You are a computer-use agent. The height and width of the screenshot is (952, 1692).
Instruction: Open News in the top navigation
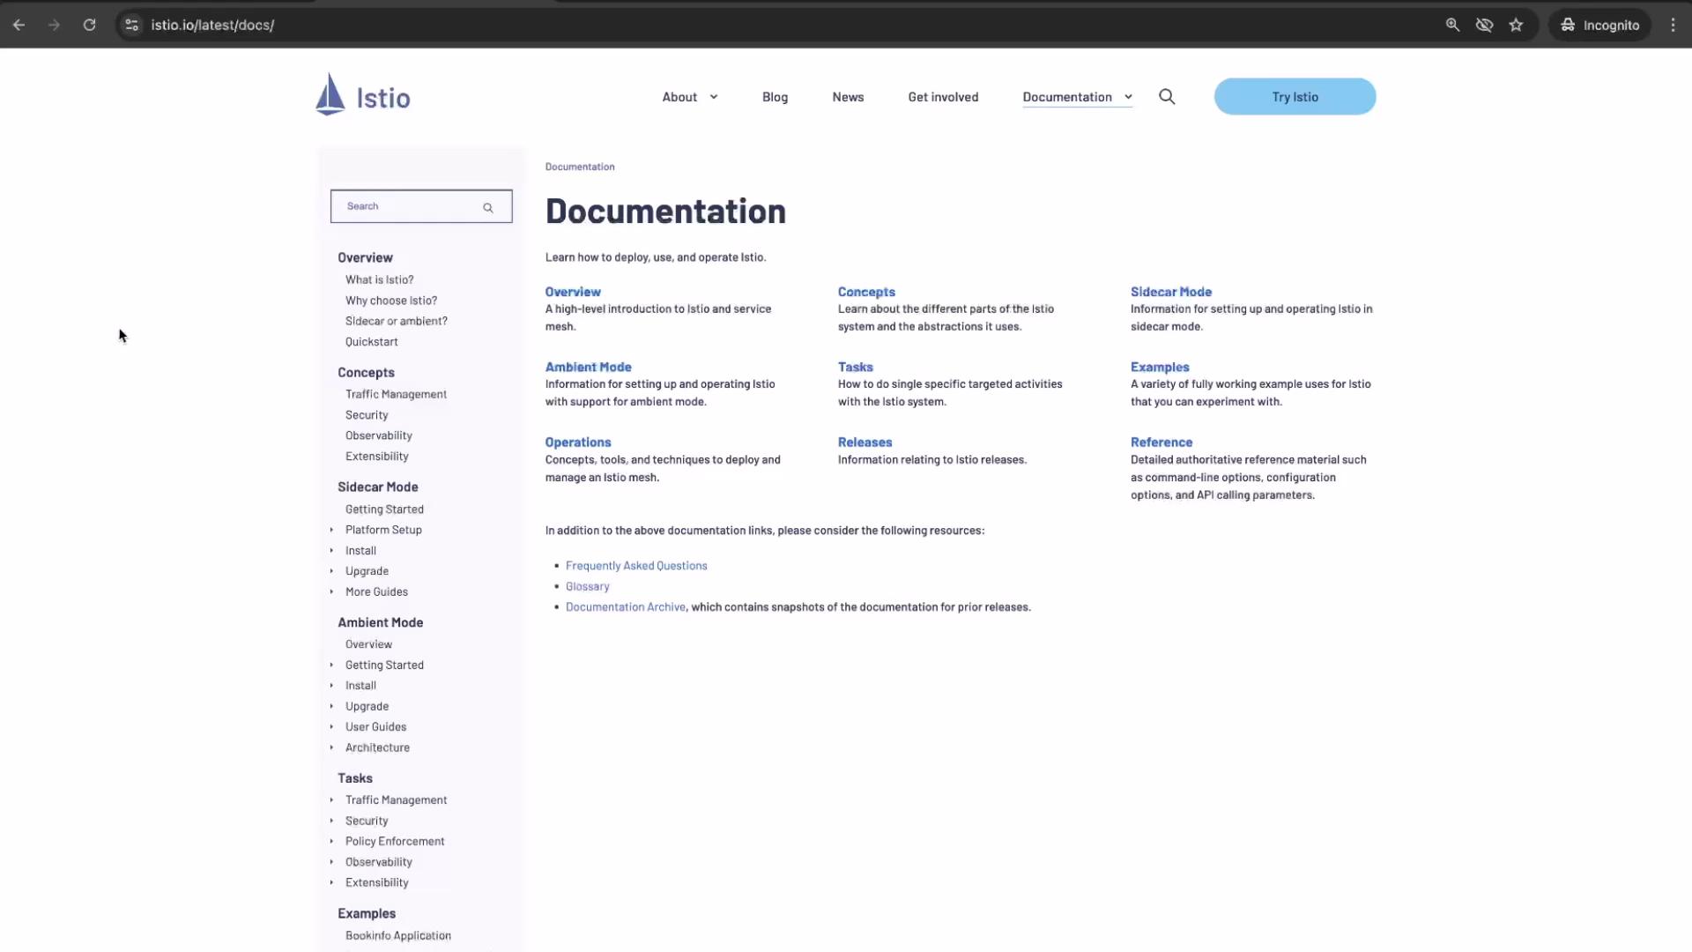(848, 97)
